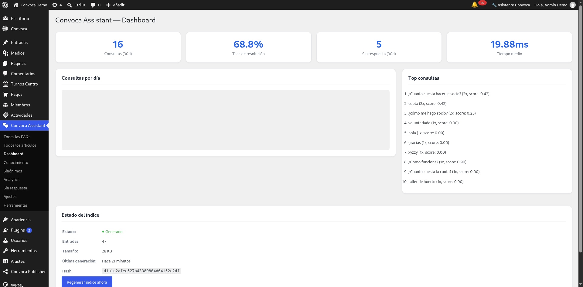The width and height of the screenshot is (583, 287).
Task: Open the Pagos cart icon
Action: 5,94
